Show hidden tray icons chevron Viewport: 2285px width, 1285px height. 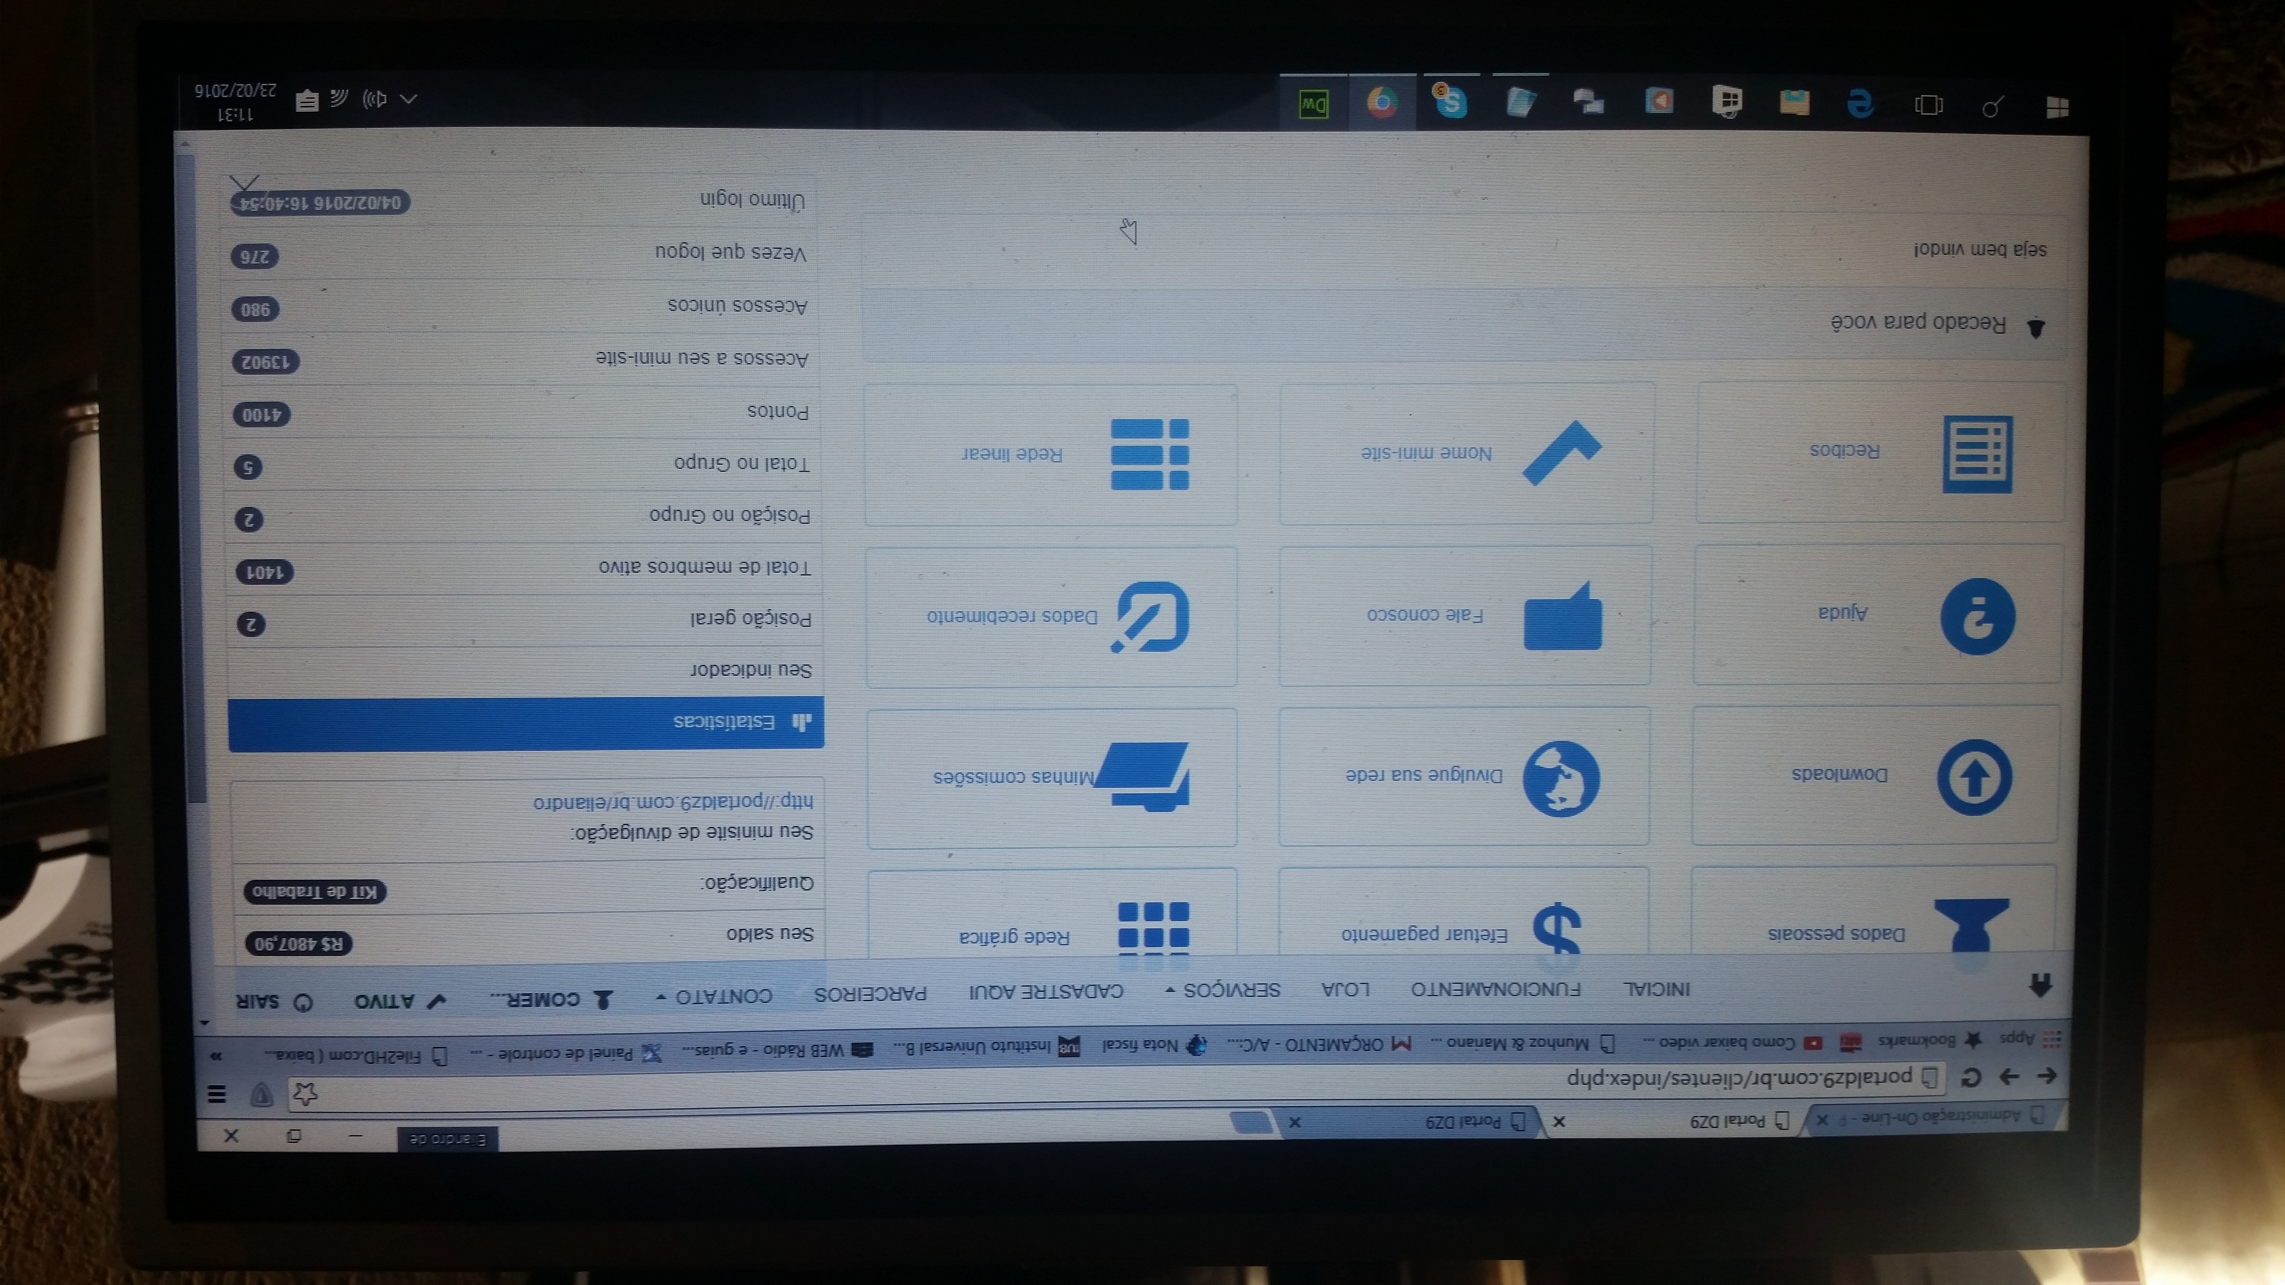coord(408,98)
